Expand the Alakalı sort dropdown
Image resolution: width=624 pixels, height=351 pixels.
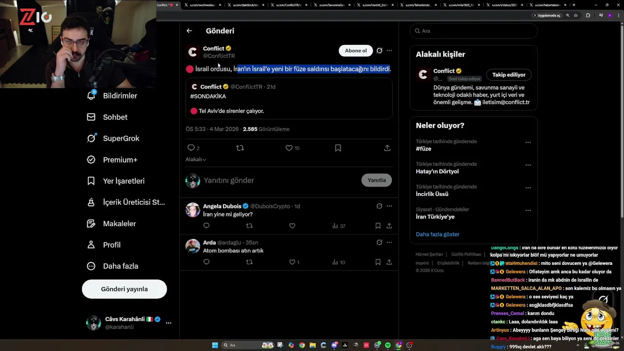[x=195, y=159]
